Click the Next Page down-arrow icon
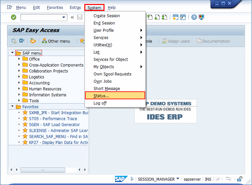 tap(157, 17)
